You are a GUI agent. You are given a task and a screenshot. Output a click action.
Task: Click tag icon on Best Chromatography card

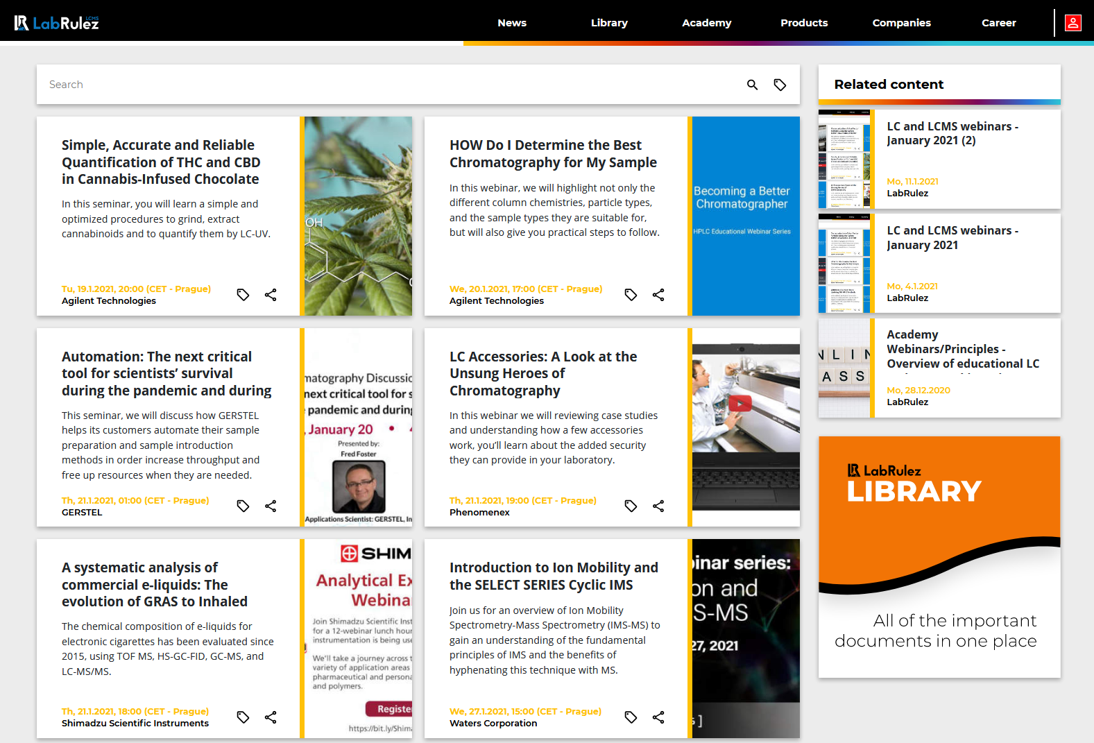pyautogui.click(x=631, y=295)
